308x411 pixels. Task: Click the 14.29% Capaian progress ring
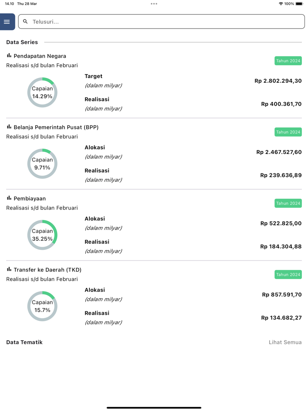42,92
